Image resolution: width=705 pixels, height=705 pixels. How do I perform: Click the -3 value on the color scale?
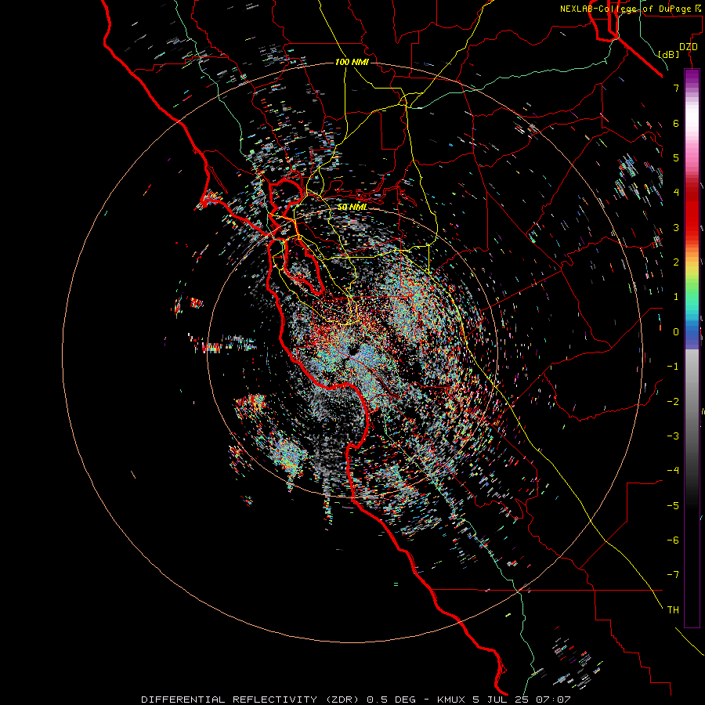click(x=673, y=436)
